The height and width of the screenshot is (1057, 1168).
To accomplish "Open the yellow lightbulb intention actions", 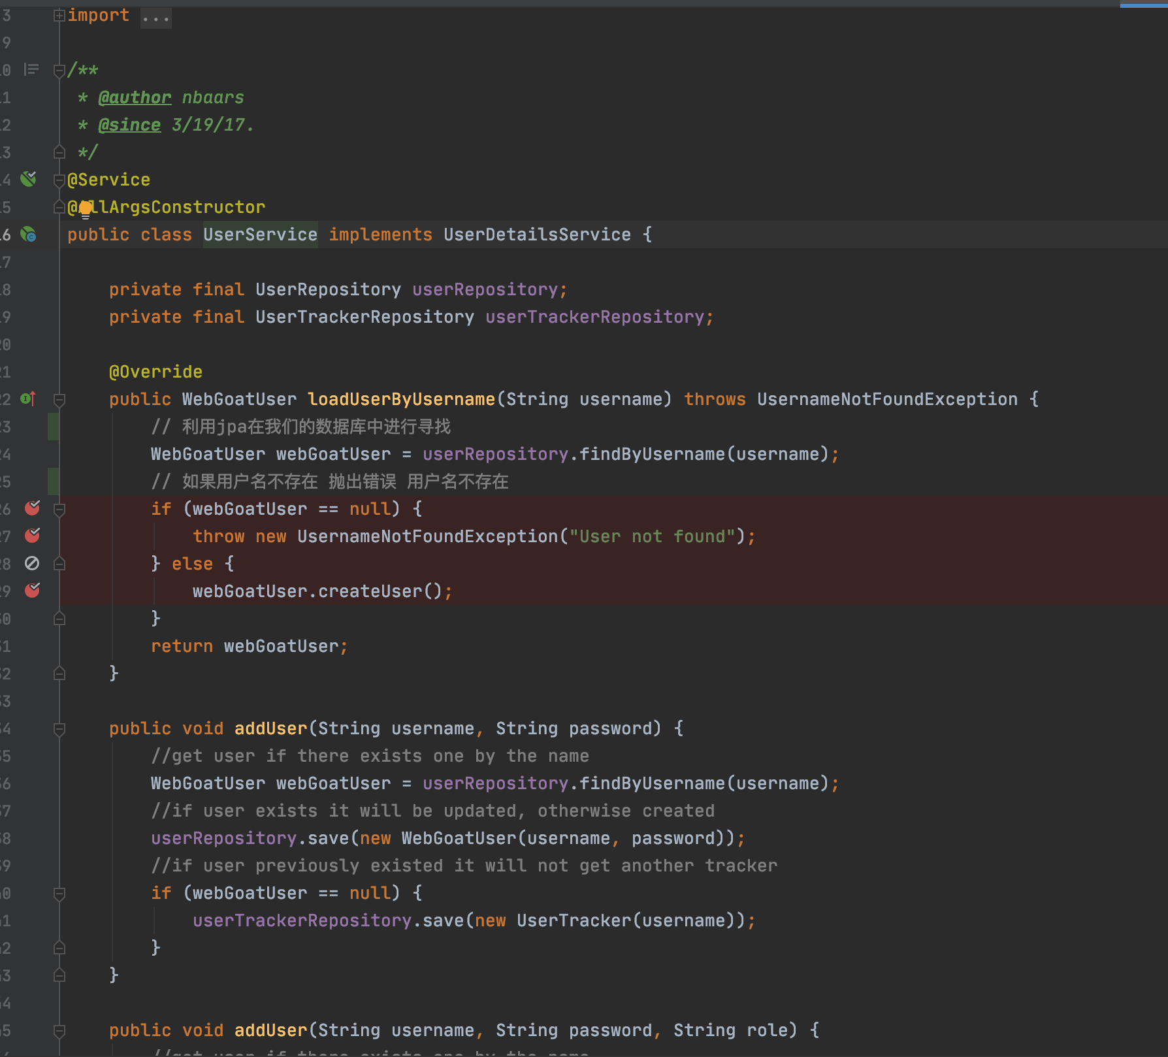I will tap(86, 209).
